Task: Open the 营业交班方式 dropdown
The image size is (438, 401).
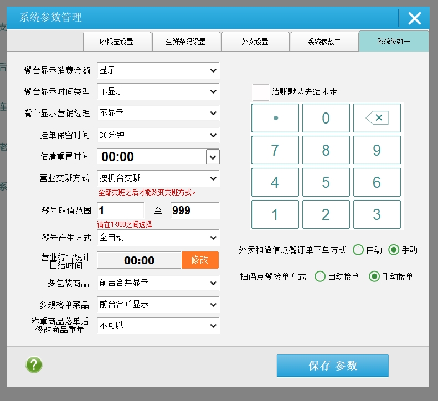Action: point(158,178)
